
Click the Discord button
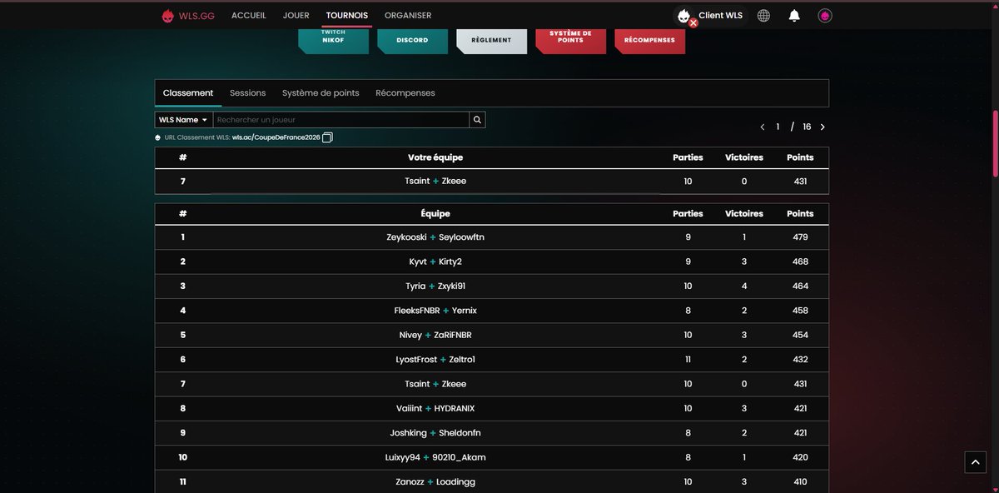[x=412, y=40]
